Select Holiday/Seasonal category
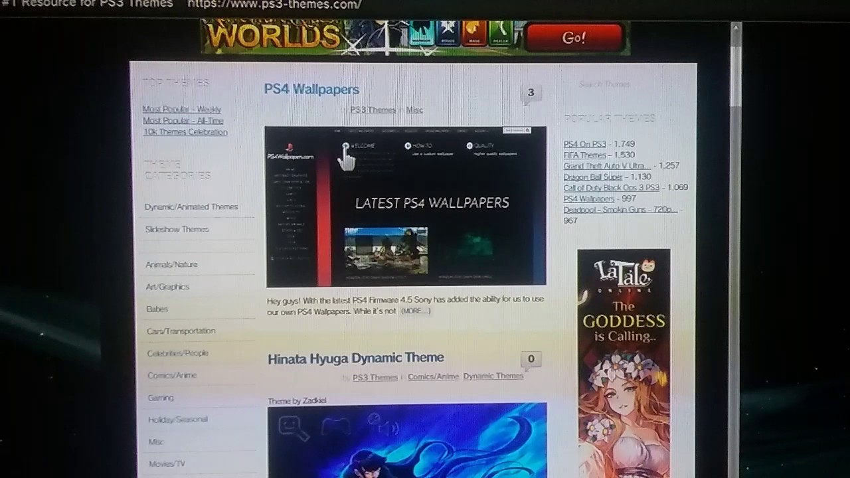850x478 pixels. [x=178, y=420]
